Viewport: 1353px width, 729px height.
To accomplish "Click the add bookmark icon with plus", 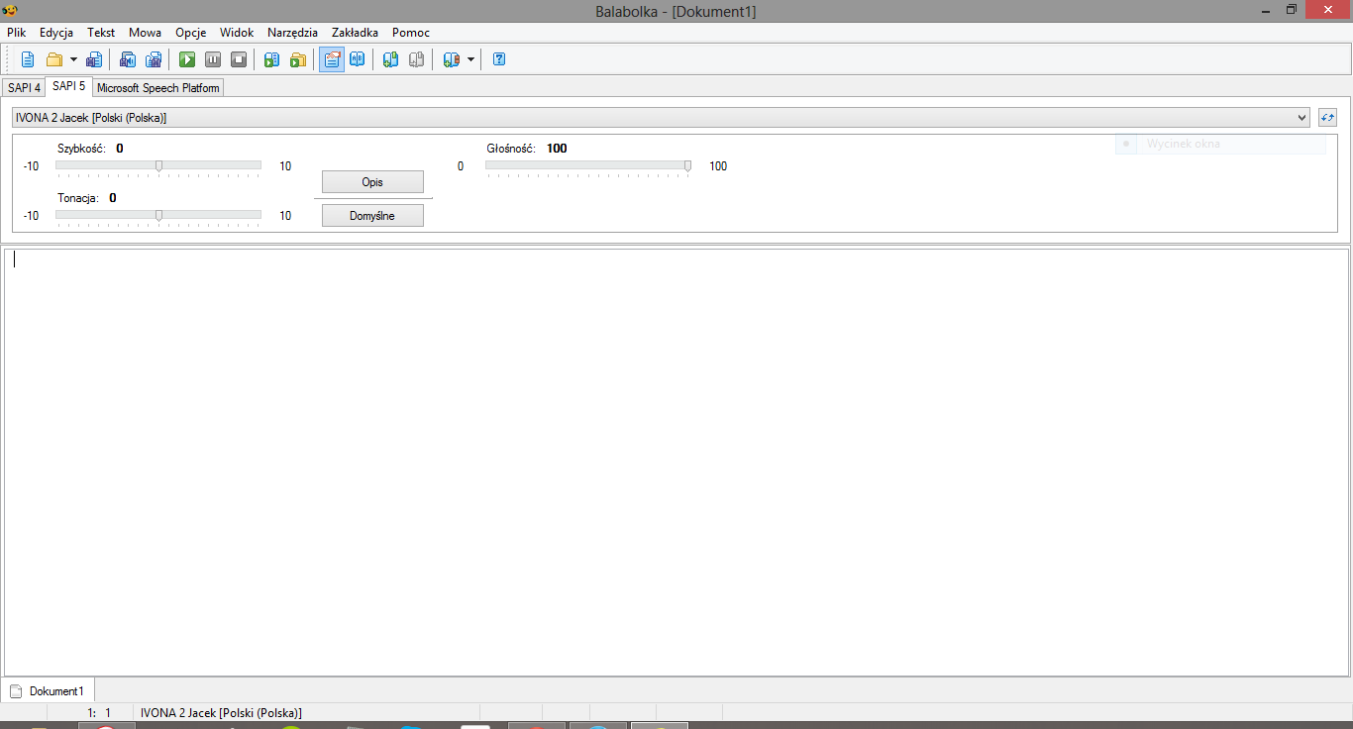I will coord(390,59).
